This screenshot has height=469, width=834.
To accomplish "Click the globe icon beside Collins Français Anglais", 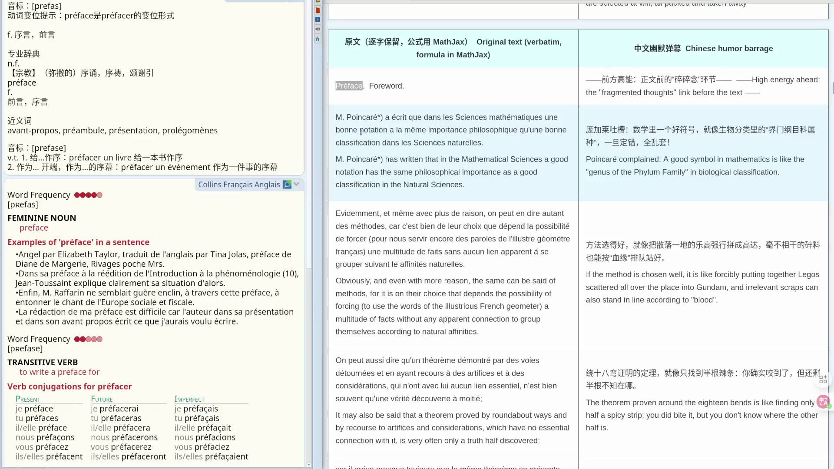I will (x=286, y=185).
